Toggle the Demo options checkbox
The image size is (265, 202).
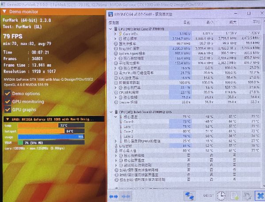7,94
